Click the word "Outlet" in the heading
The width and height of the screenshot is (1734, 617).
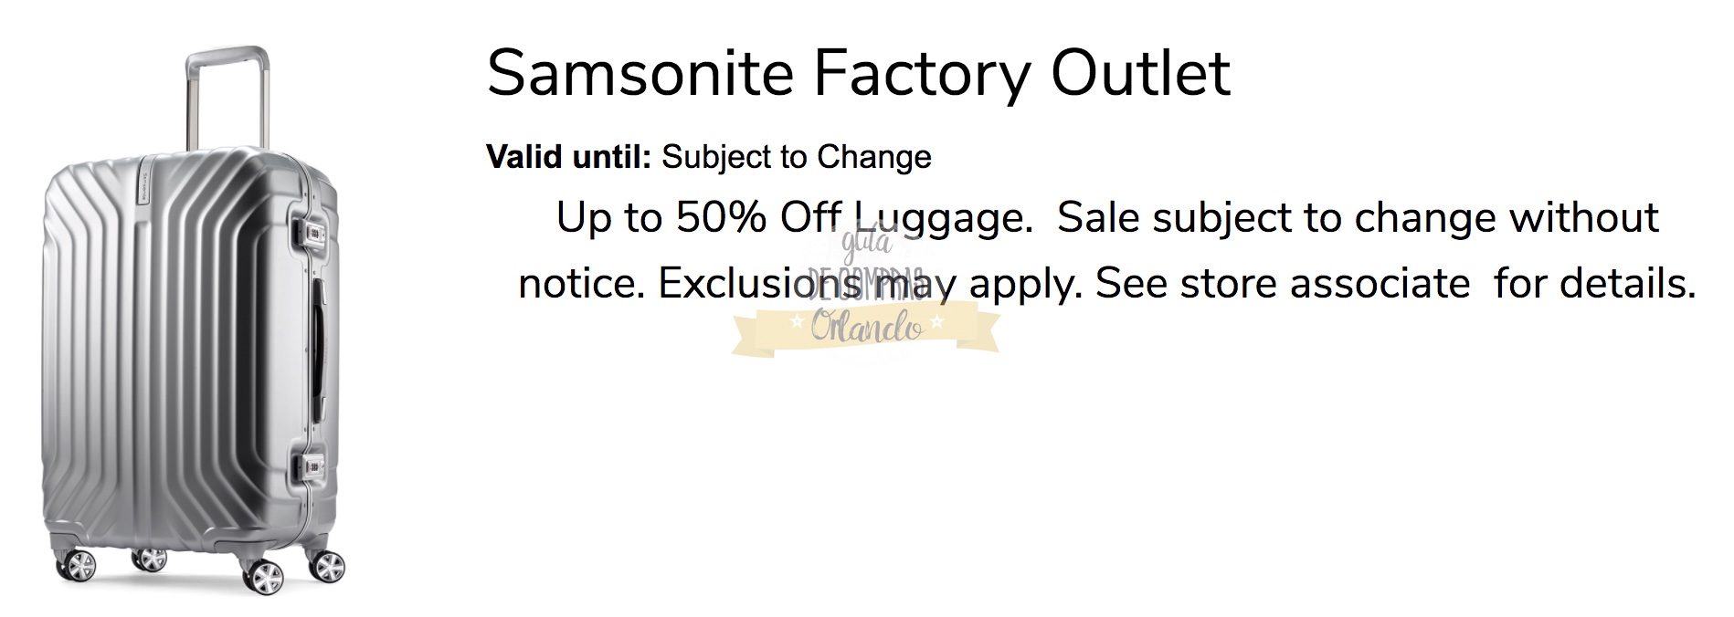[1140, 73]
